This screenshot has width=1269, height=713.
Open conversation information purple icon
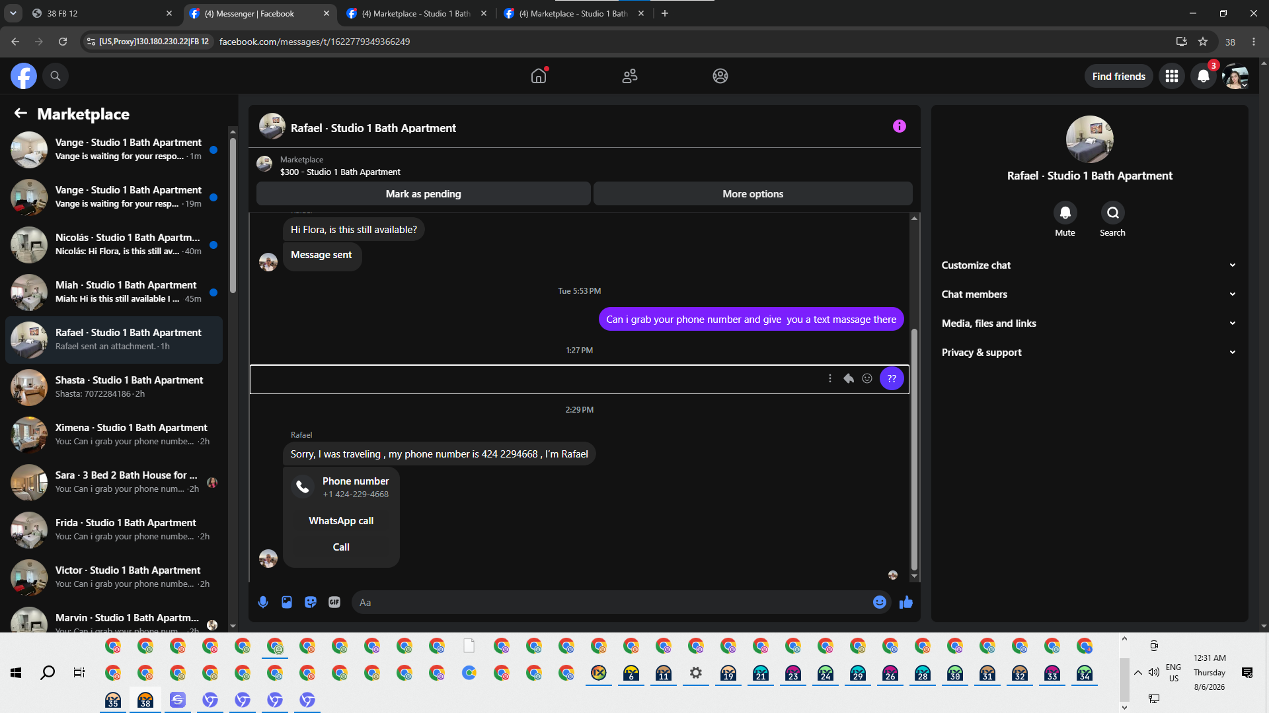point(900,126)
